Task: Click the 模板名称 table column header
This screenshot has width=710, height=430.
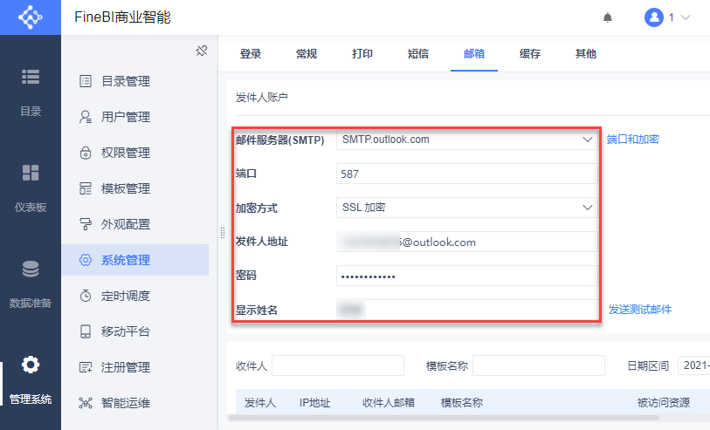Action: click(x=462, y=402)
